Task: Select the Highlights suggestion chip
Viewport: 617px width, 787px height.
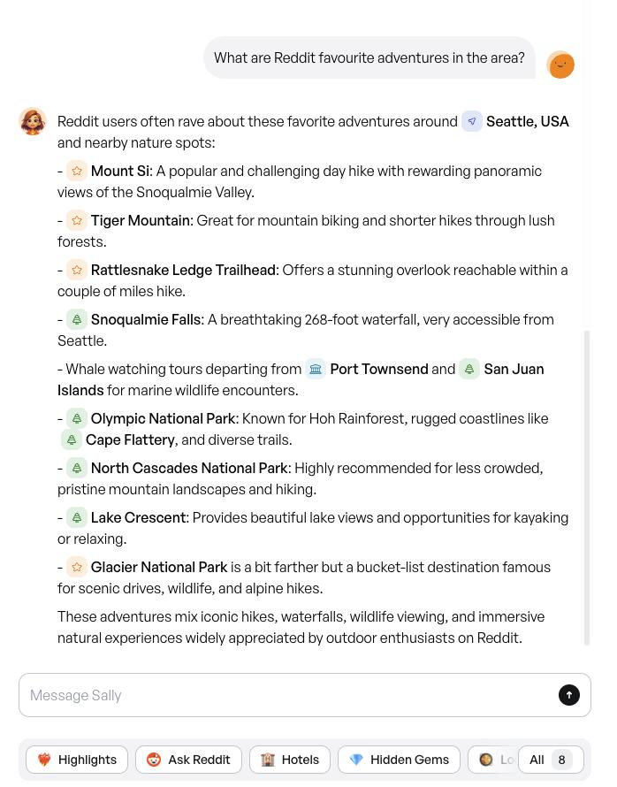Action: click(x=77, y=760)
